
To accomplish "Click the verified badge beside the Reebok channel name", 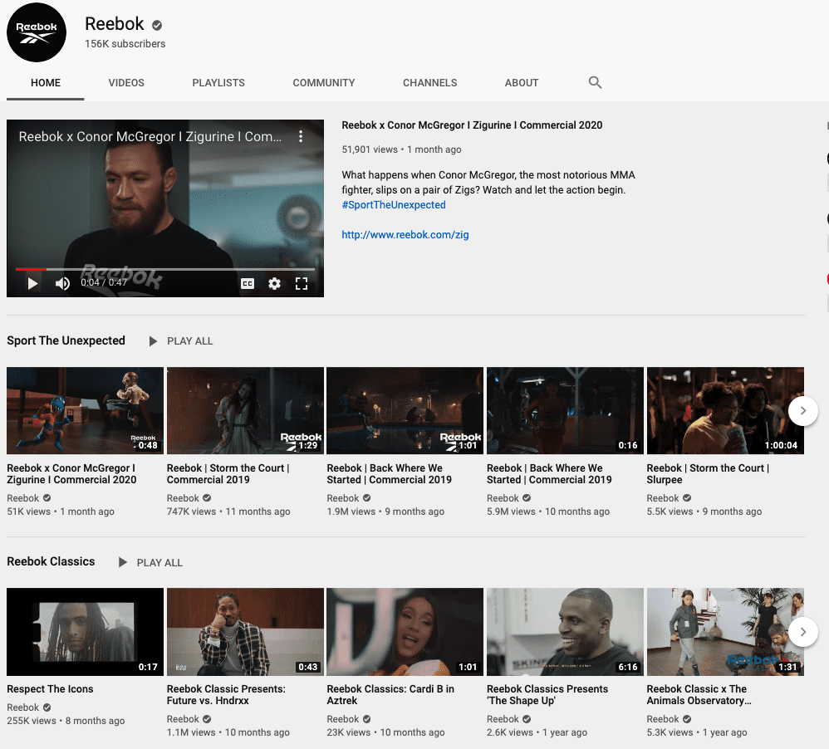I will click(x=157, y=25).
